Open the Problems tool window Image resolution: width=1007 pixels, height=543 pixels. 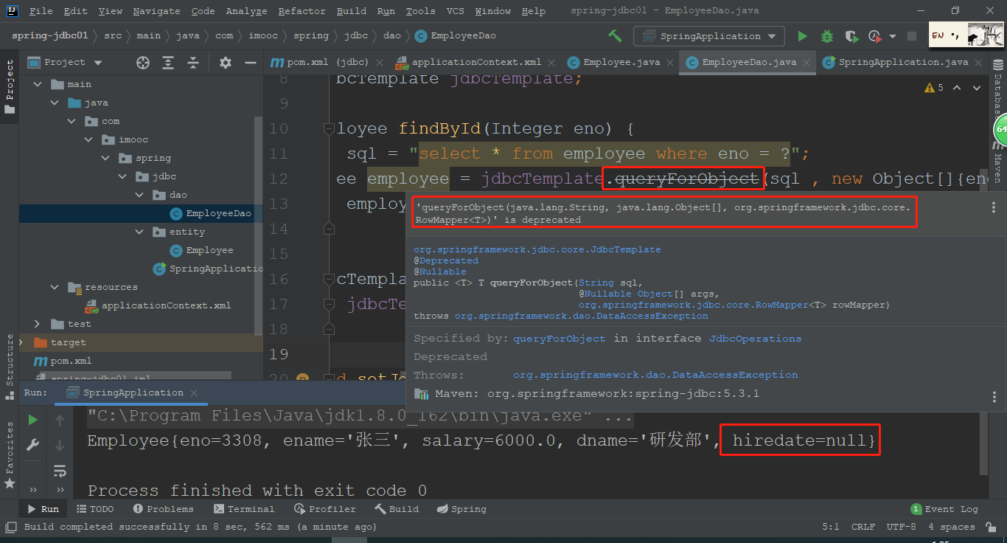click(163, 509)
